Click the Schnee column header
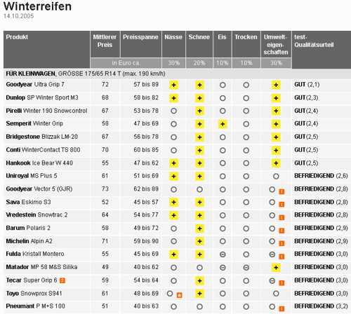 pyautogui.click(x=199, y=44)
